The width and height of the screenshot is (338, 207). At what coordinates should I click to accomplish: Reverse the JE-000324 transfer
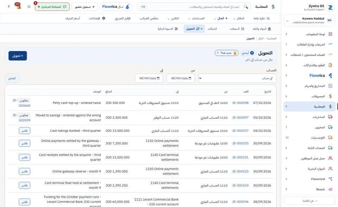click(24, 185)
